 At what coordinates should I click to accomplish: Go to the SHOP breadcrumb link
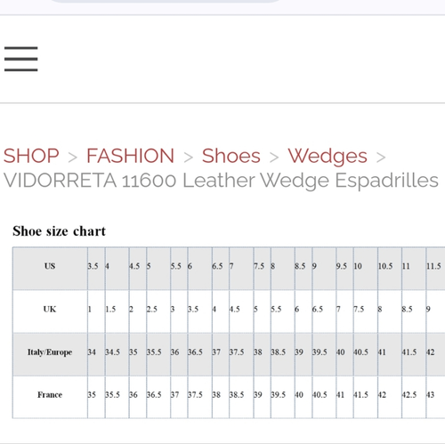click(31, 156)
